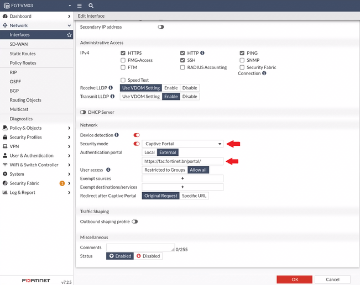Click the Comments text box
Image resolution: width=360 pixels, height=285 pixels.
point(140,247)
